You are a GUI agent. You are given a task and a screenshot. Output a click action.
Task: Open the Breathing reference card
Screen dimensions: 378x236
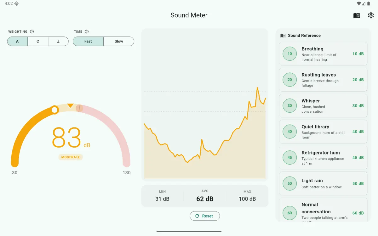click(x=323, y=54)
